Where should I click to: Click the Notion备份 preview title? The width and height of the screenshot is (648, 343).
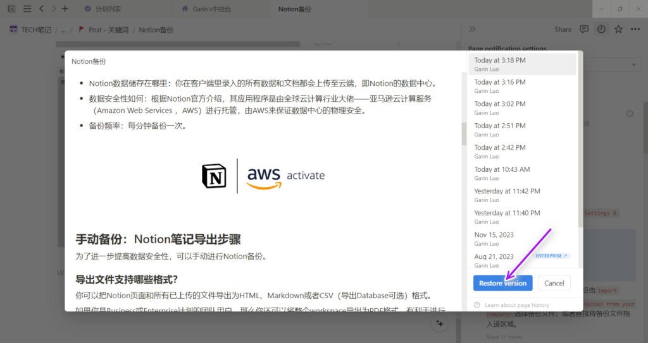pyautogui.click(x=89, y=61)
